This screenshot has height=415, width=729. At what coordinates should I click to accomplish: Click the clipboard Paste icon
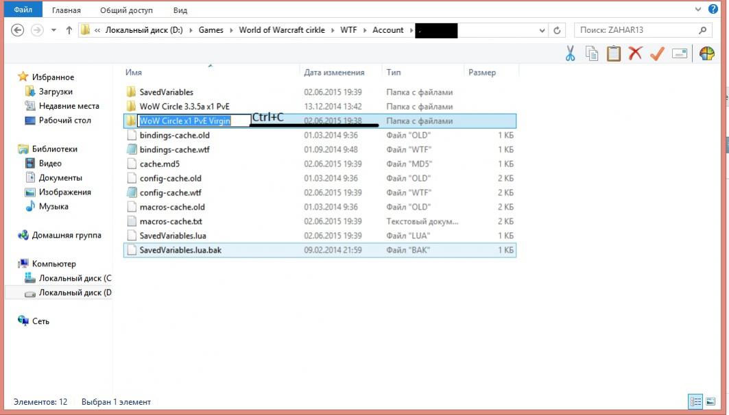coord(613,53)
